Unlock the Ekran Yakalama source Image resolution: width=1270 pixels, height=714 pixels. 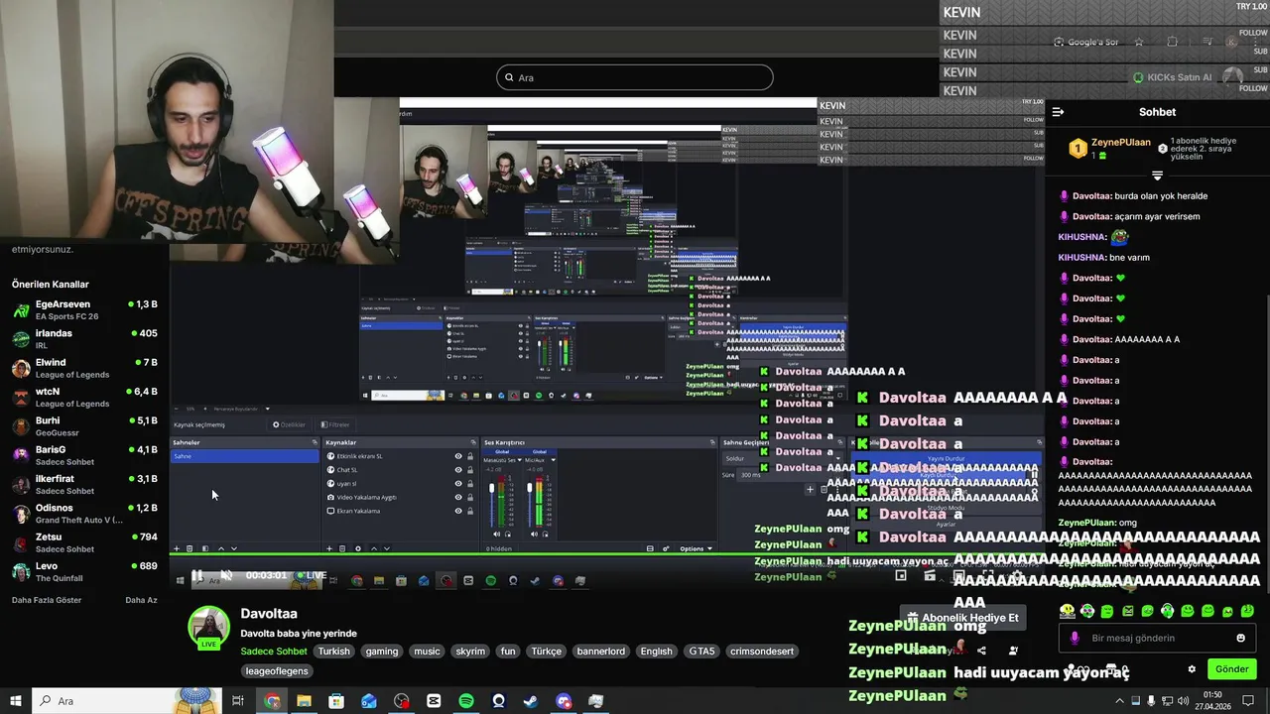[470, 511]
